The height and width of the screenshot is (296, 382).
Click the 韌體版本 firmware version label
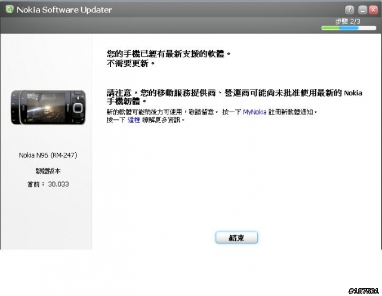tap(48, 171)
